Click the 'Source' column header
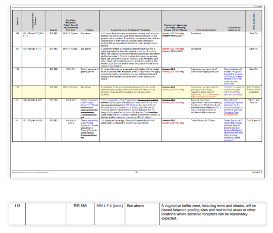Image resolution: width=273 pixels, height=233 pixels. pos(53,30)
